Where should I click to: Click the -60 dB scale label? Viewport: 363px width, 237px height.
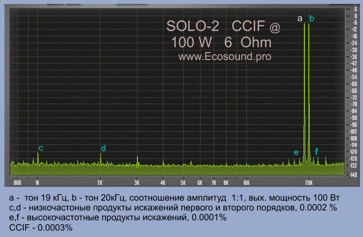point(354,84)
